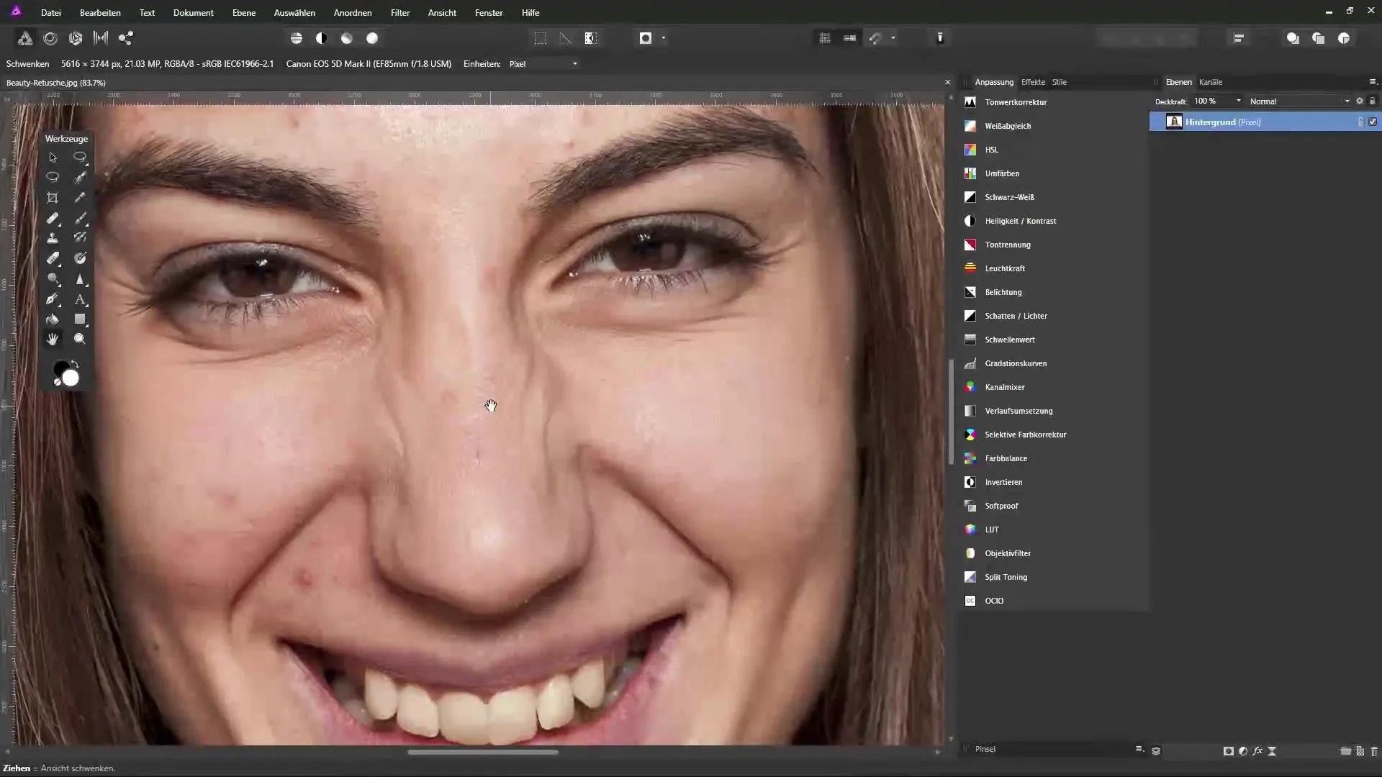This screenshot has width=1382, height=777.
Task: Click the horizontal canvas scrollbar thumb
Action: click(x=482, y=753)
